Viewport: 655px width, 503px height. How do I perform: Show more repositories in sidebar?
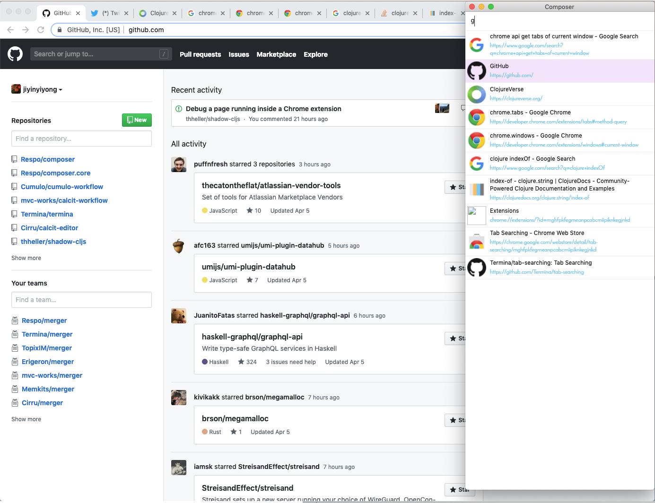pos(26,258)
